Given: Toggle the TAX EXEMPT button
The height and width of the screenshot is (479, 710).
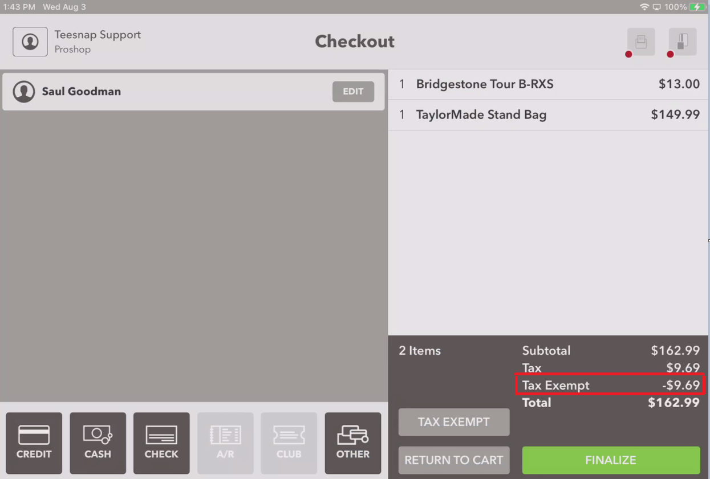Looking at the screenshot, I should (454, 422).
